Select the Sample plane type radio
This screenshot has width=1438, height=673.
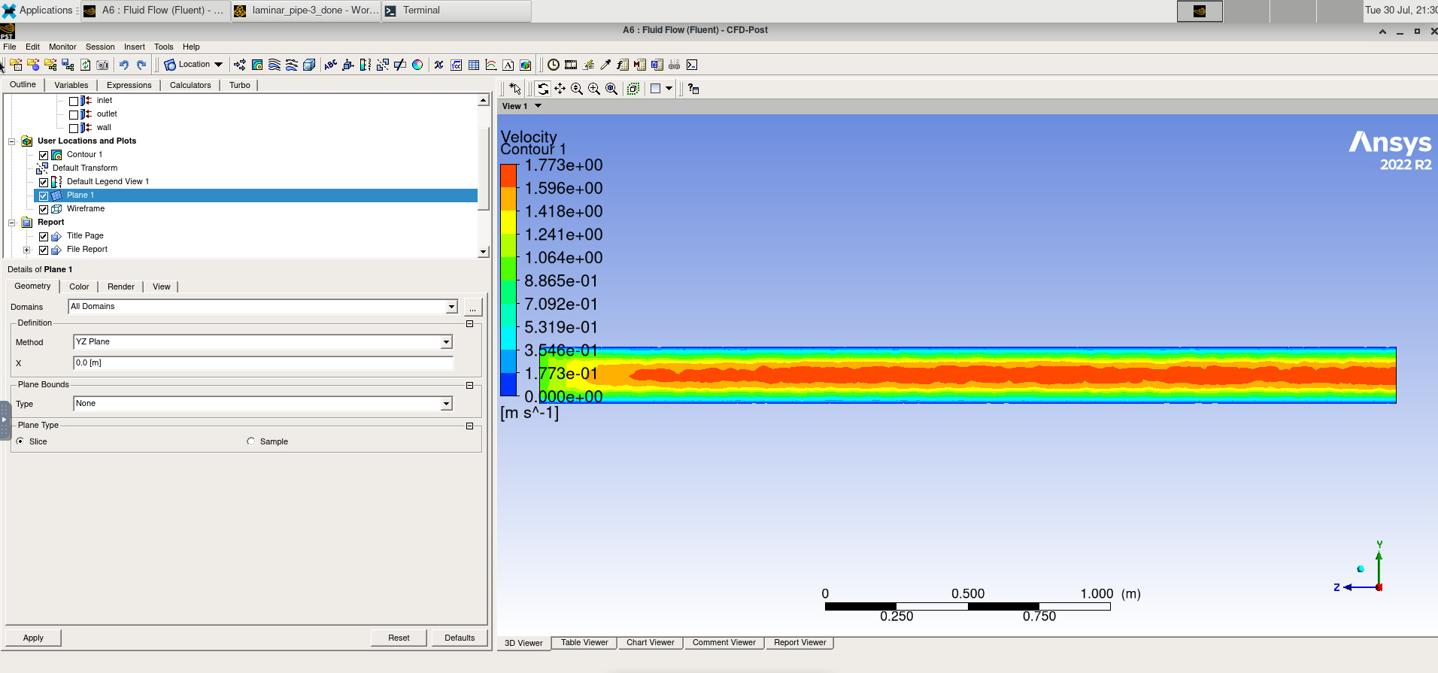click(x=250, y=441)
